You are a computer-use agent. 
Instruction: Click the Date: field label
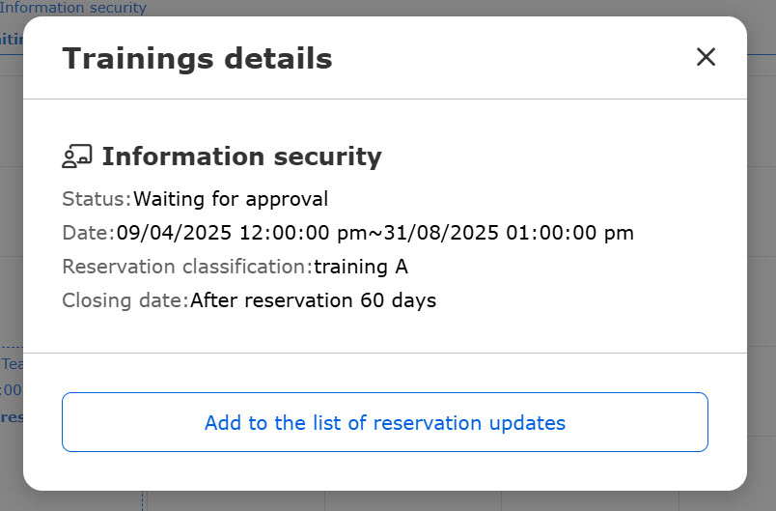(x=89, y=233)
